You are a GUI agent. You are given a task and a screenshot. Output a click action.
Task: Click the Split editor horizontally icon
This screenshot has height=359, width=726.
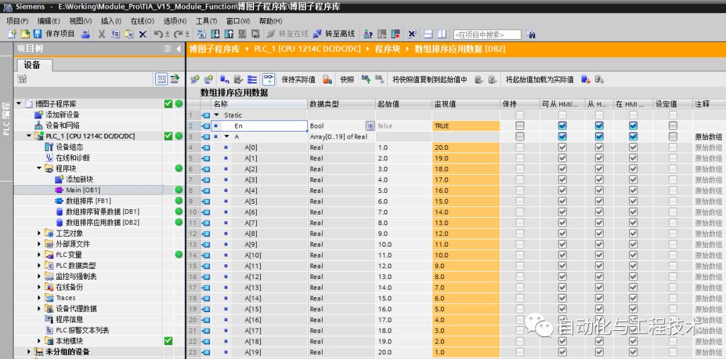click(x=428, y=34)
